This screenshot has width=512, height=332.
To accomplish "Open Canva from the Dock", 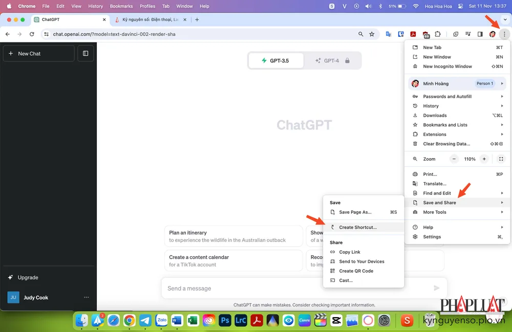I will [304, 321].
